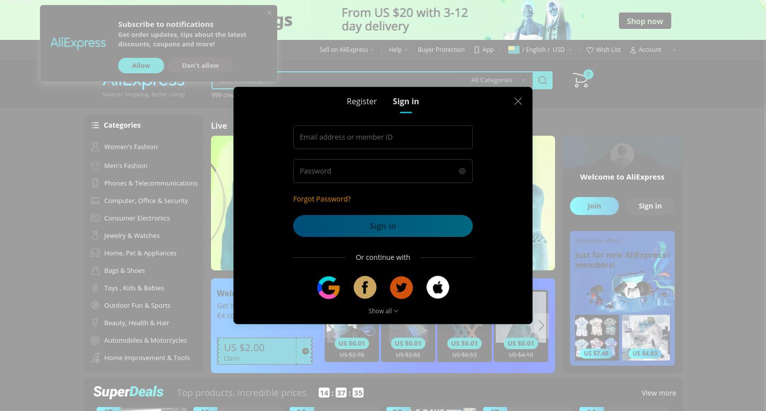
Task: Click Consumer Electronics camera icon
Action: 95,218
